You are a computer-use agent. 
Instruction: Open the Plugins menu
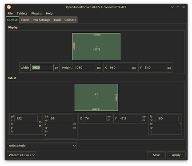36,13
